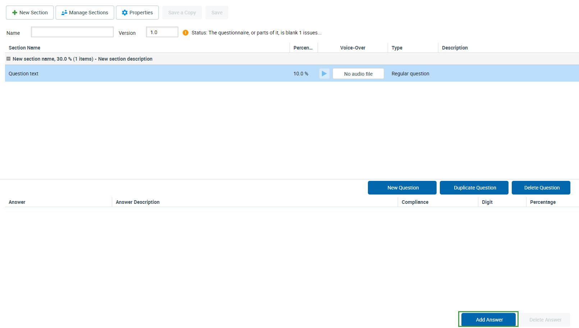
Task: Open questionnaire Properties gear button
Action: coord(137,13)
